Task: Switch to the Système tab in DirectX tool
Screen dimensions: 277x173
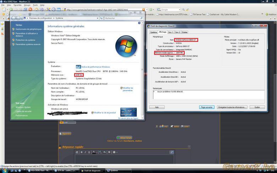Action: pyautogui.click(x=153, y=32)
